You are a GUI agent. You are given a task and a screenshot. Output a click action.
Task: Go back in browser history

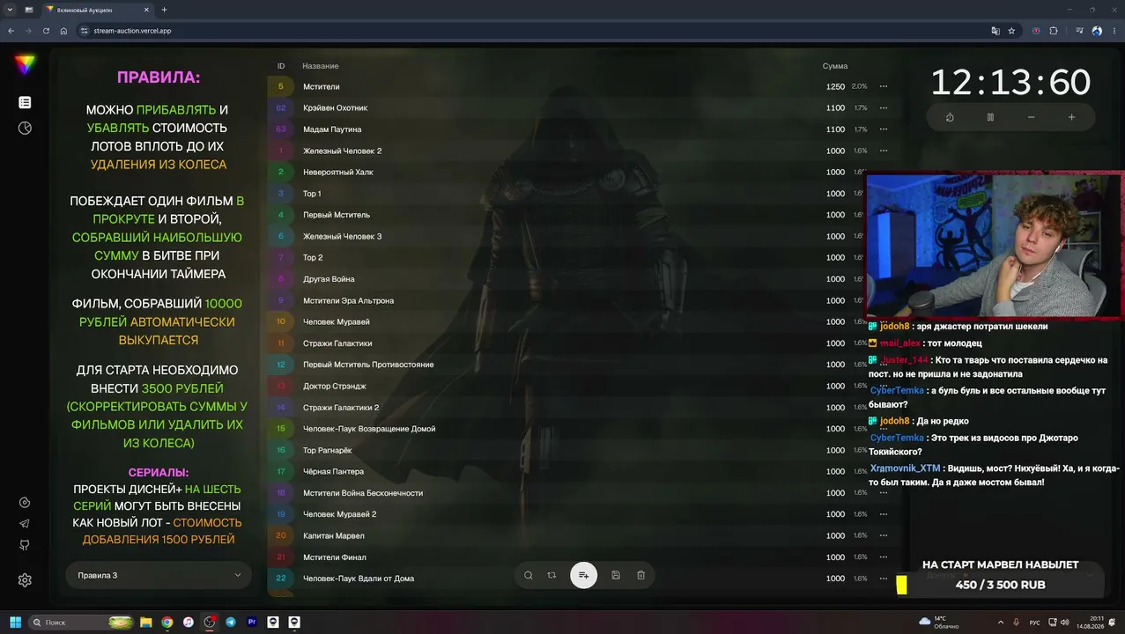11,31
